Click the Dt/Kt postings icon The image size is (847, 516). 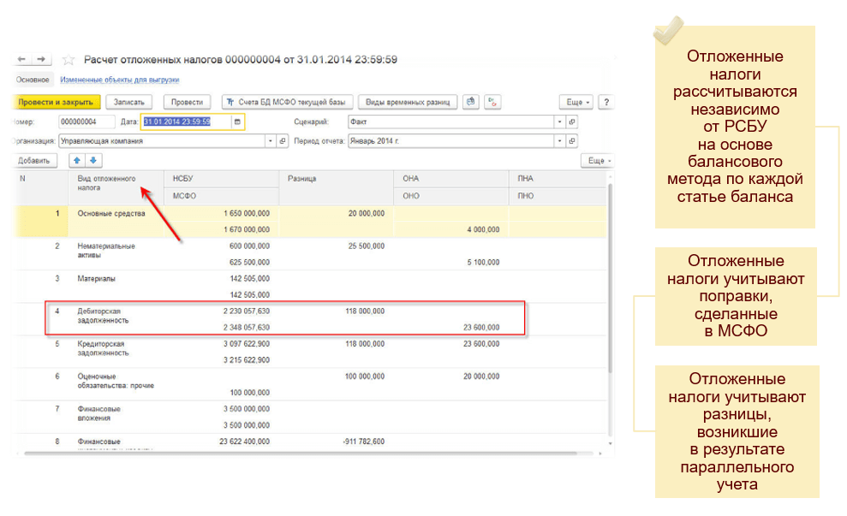coord(492,102)
